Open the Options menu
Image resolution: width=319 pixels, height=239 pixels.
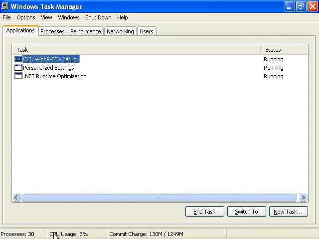[26, 17]
